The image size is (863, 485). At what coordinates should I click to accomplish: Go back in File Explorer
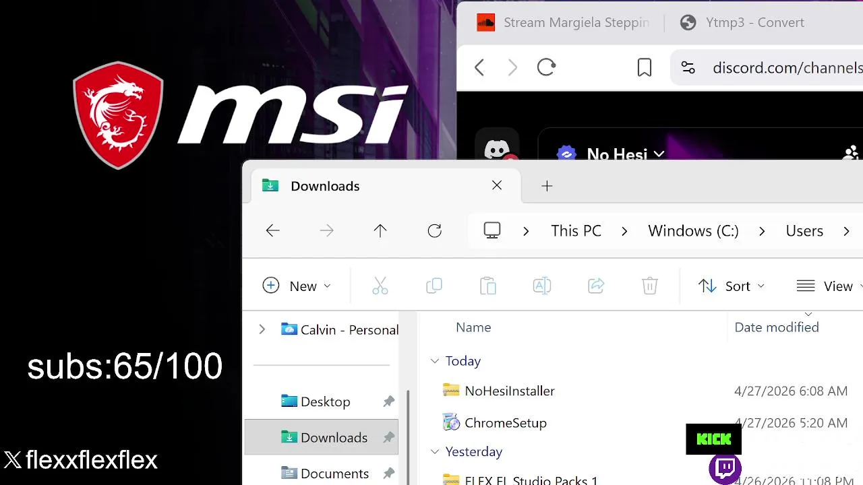[272, 231]
